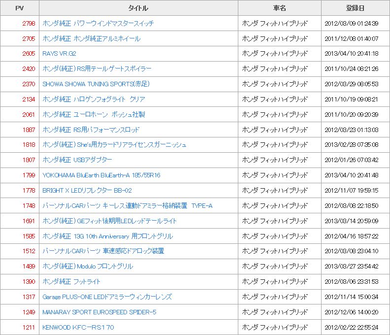The width and height of the screenshot is (390, 335).
Task: Select PV value 2061
Action: 29,114
